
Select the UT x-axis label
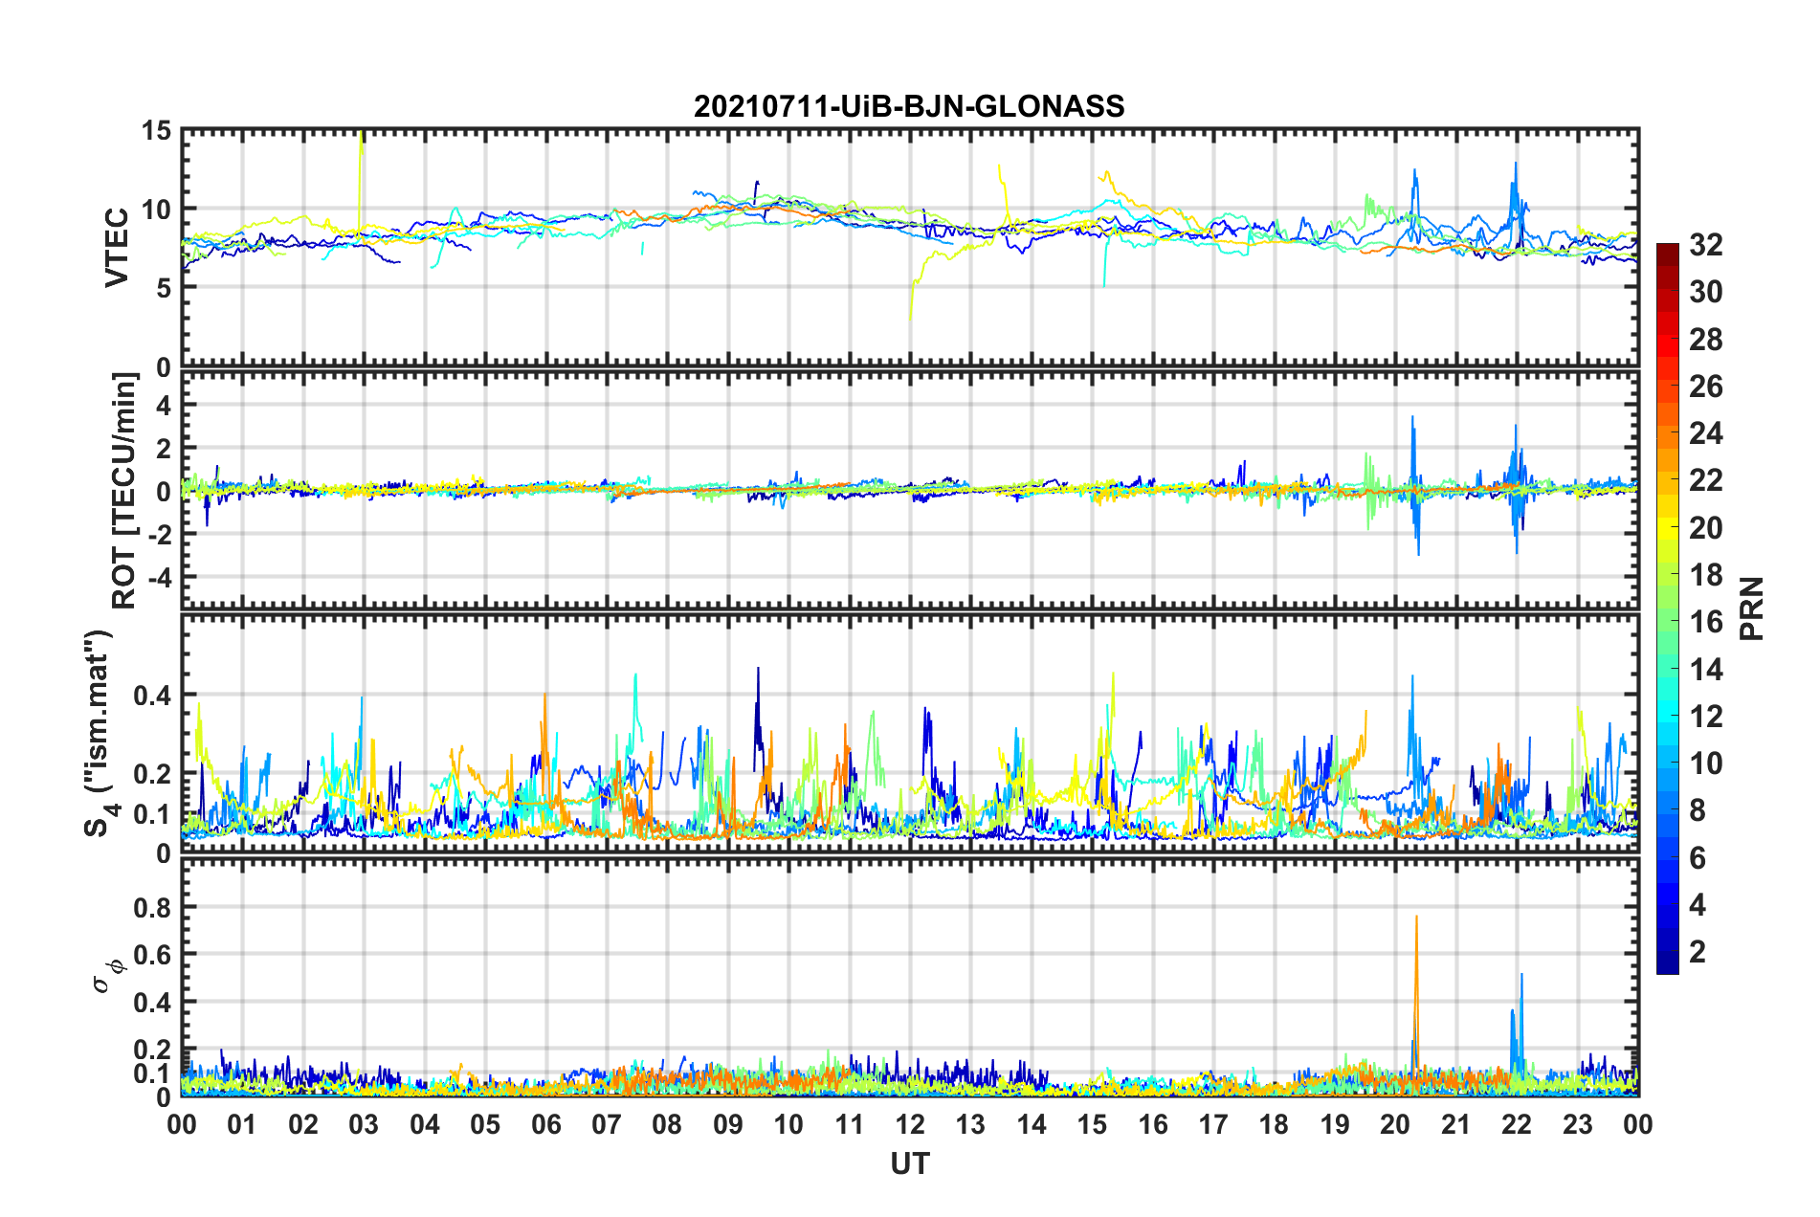[x=910, y=1163]
